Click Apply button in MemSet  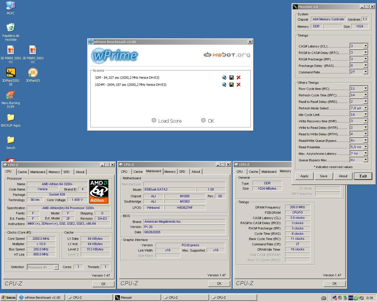(x=304, y=176)
